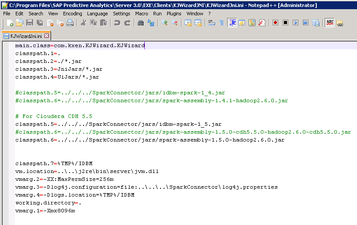
Task: Toggle word wrap in the toolbar
Action: [x=211, y=23]
